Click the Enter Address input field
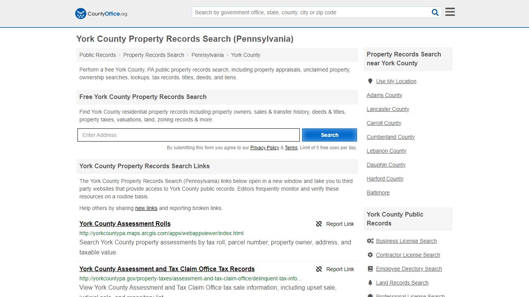The image size is (529, 297). [189, 135]
